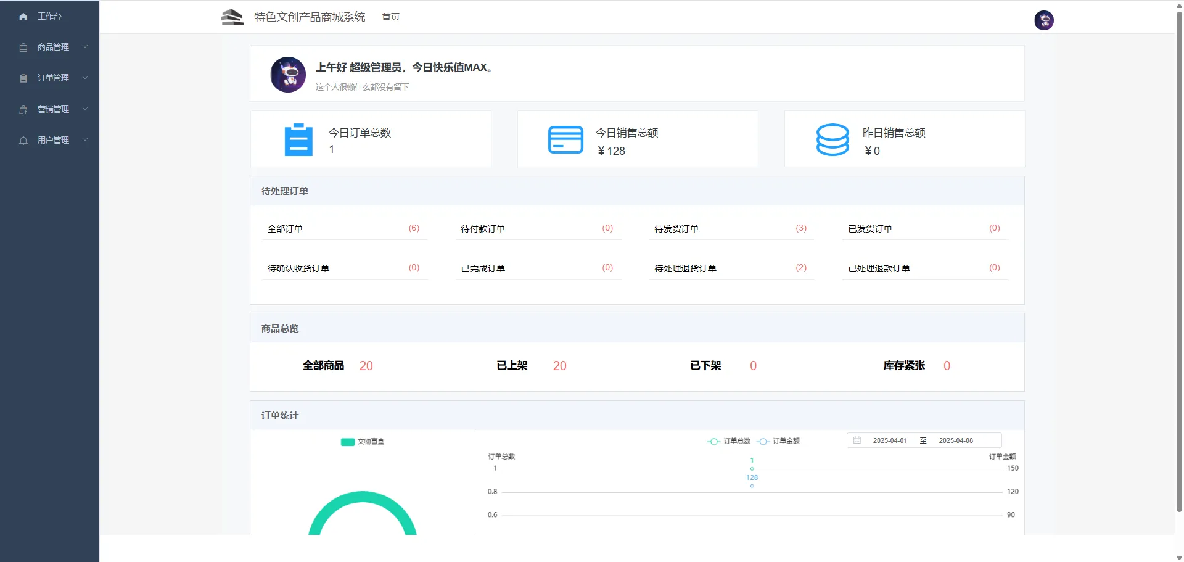Open the 待处理退货订单 returns link
The width and height of the screenshot is (1184, 562).
coord(685,268)
